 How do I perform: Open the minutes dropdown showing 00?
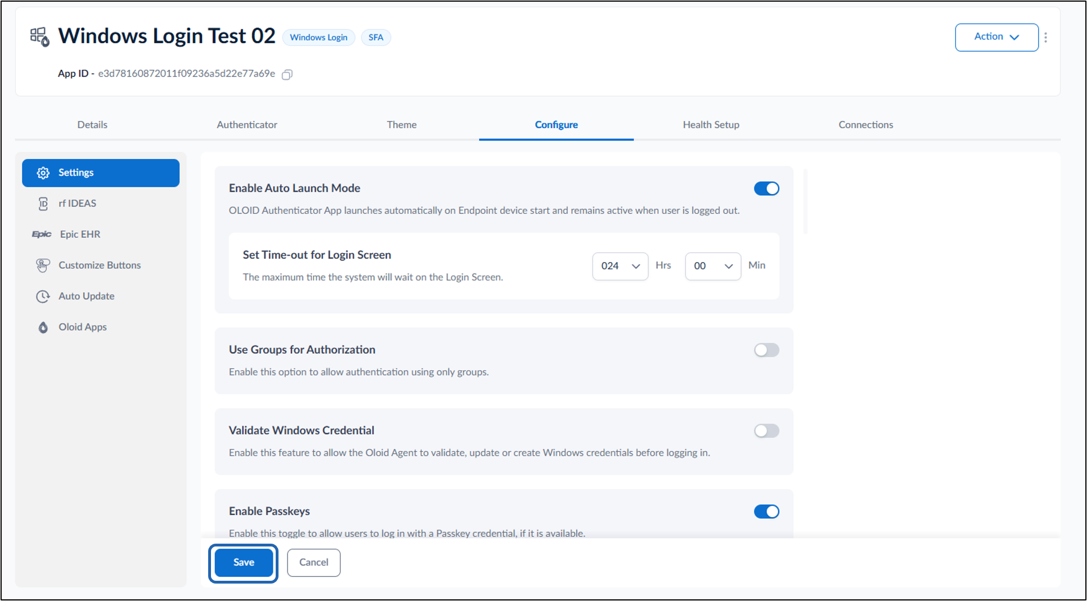713,266
